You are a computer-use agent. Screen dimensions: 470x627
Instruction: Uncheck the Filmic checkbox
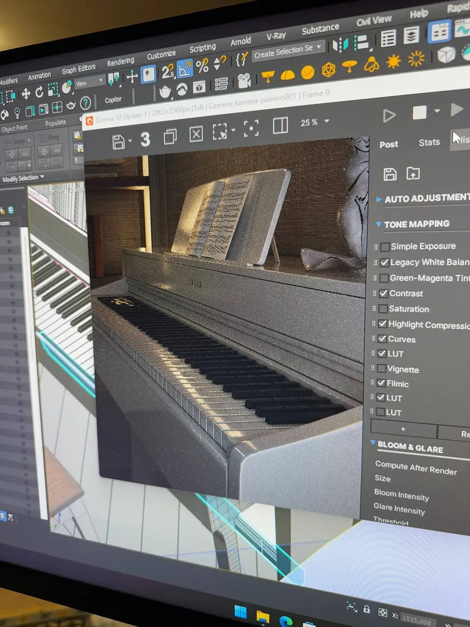click(381, 383)
